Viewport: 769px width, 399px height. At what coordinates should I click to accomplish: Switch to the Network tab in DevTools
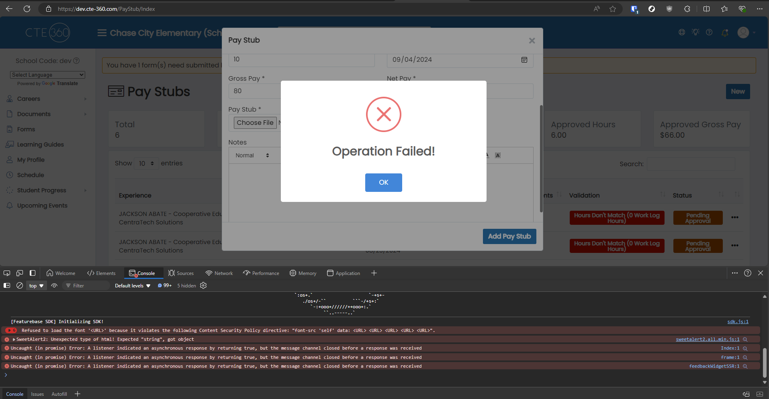(x=219, y=273)
